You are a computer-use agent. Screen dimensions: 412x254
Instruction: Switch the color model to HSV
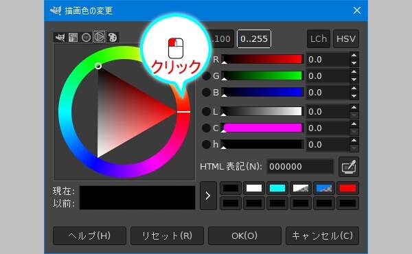(x=346, y=39)
